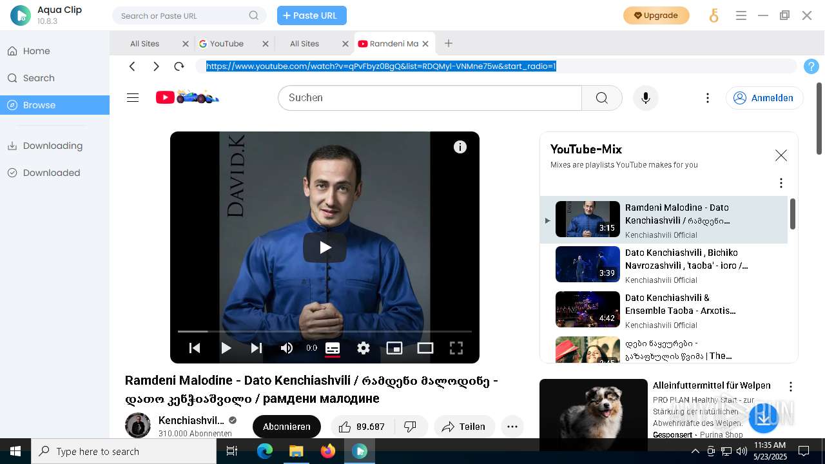Open the Kenchiashvili channel name link
Image resolution: width=825 pixels, height=464 pixels.
(191, 420)
